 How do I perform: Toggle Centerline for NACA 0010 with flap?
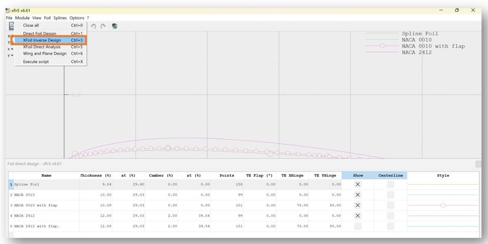pos(390,205)
